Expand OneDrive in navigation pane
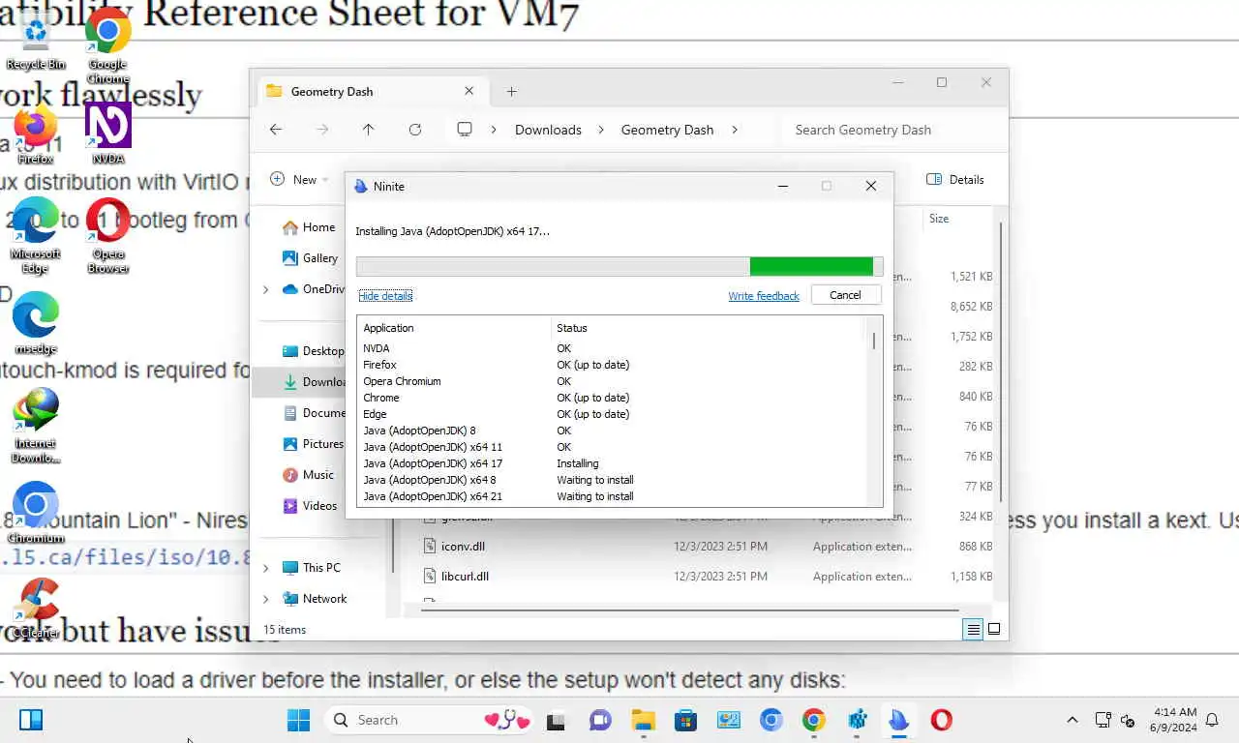The height and width of the screenshot is (743, 1239). (x=266, y=289)
